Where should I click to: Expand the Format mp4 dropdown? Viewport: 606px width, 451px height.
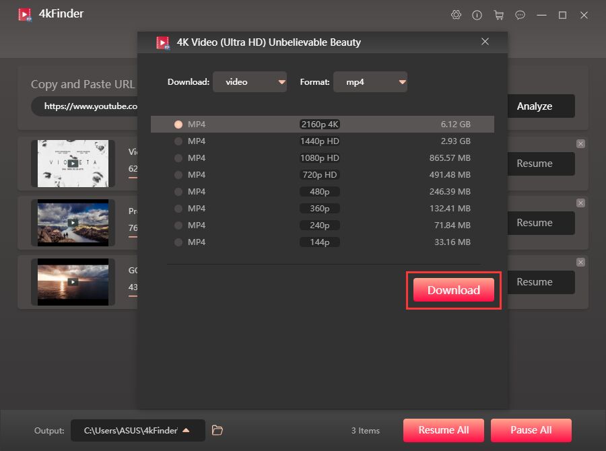point(370,82)
